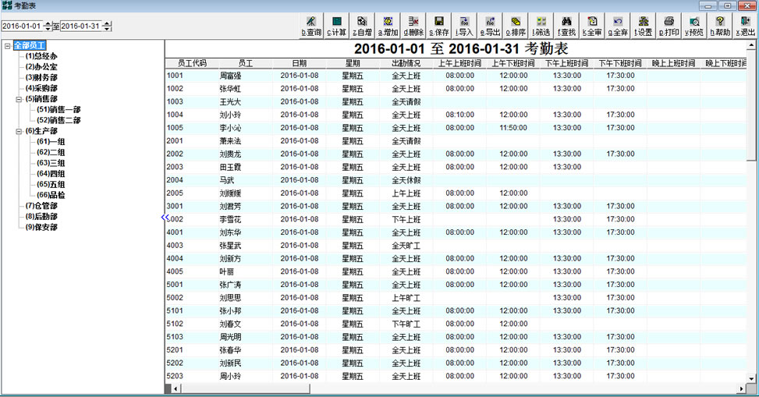This screenshot has height=397, width=759.
Task: Click the 导入 (import) toolbar icon
Action: pyautogui.click(x=464, y=26)
